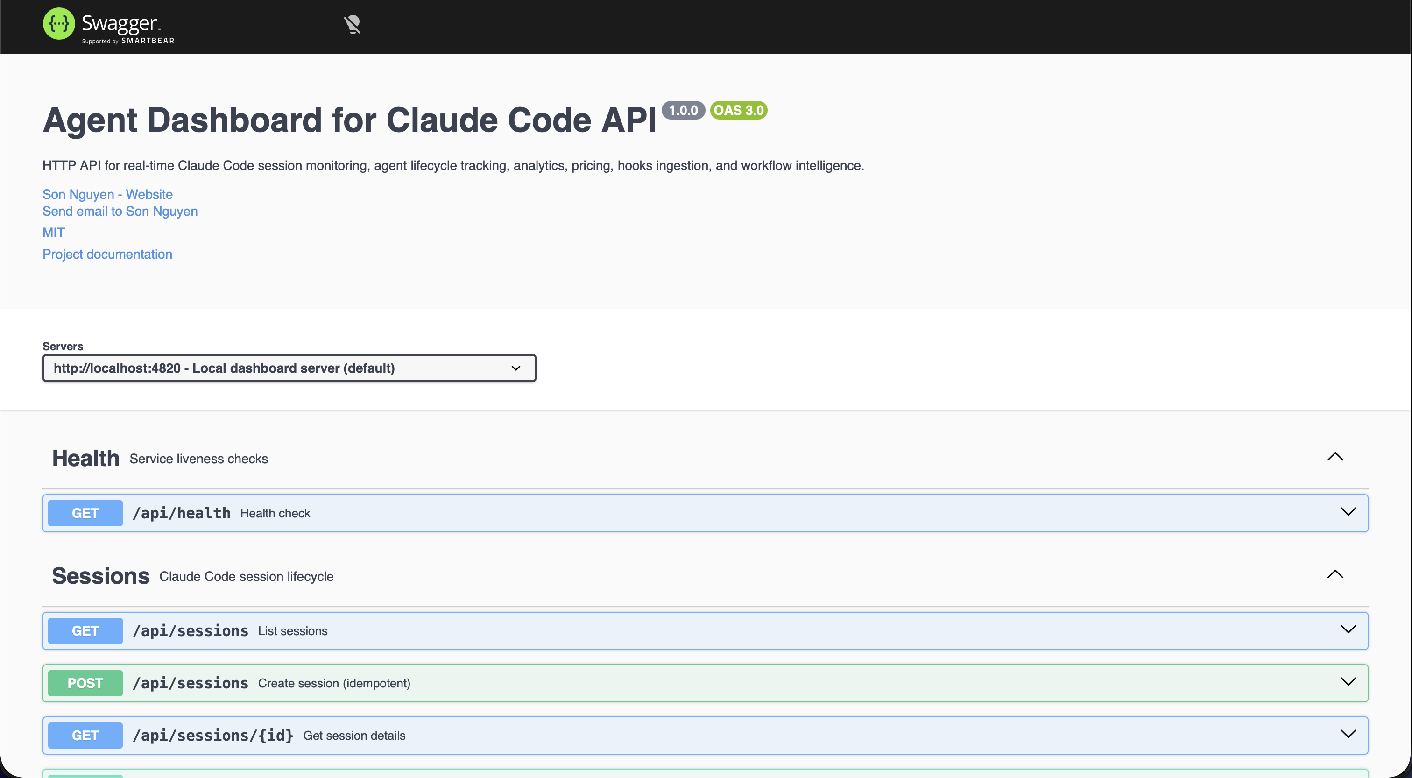Click the Sessions section heading
The width and height of the screenshot is (1412, 778).
(x=101, y=576)
